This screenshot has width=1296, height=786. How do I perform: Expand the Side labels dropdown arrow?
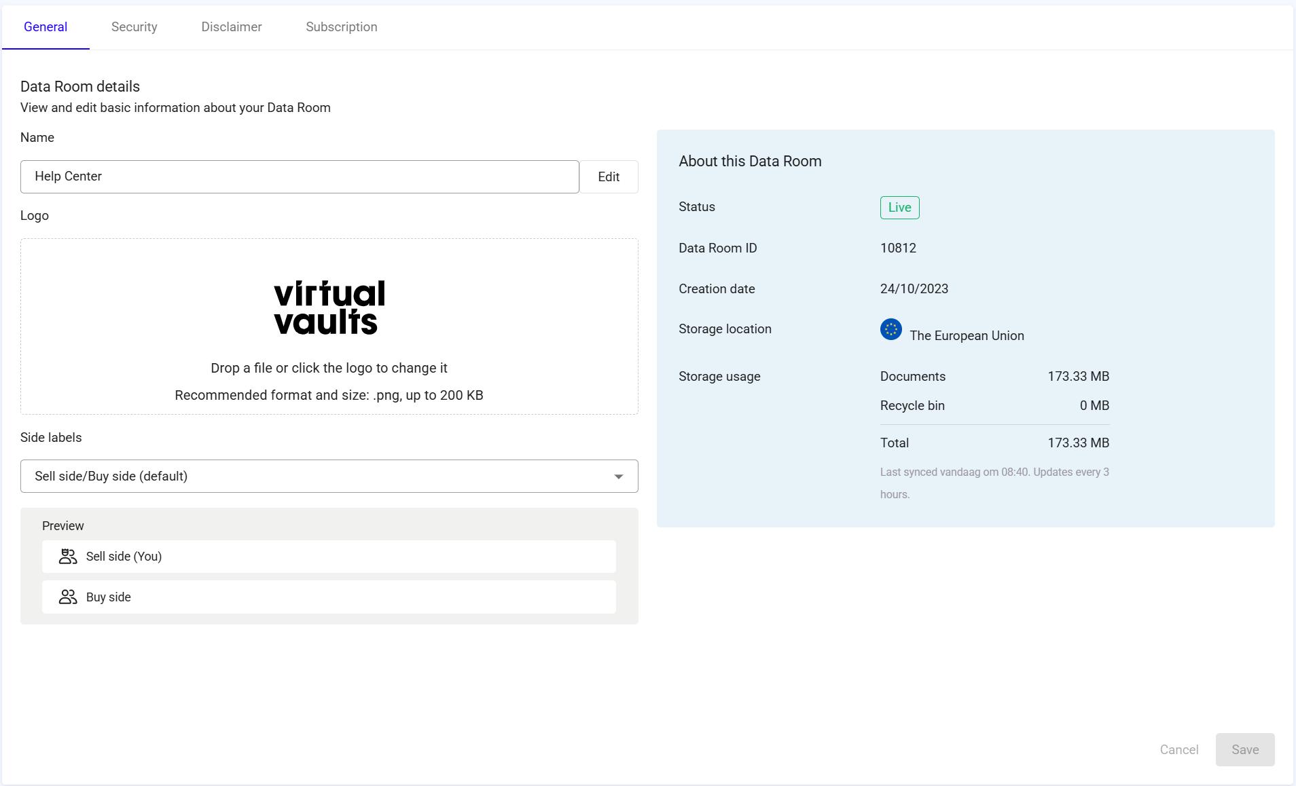(619, 476)
